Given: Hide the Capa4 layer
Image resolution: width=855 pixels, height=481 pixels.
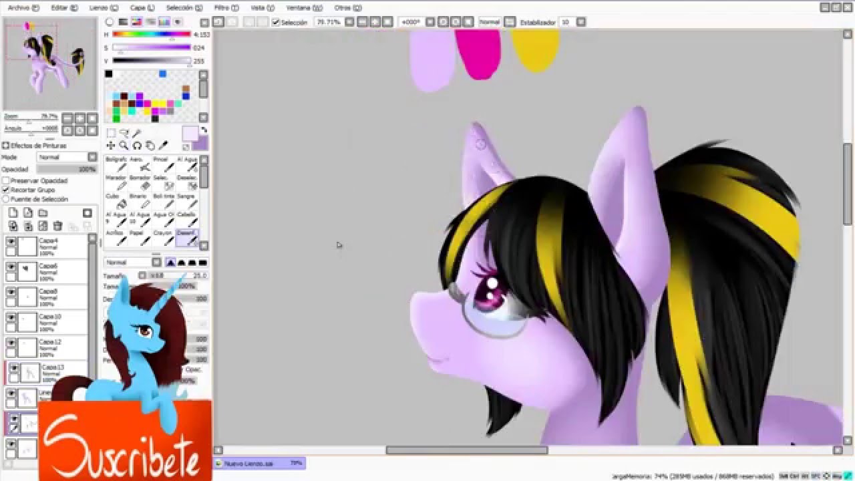Looking at the screenshot, I should (11, 241).
